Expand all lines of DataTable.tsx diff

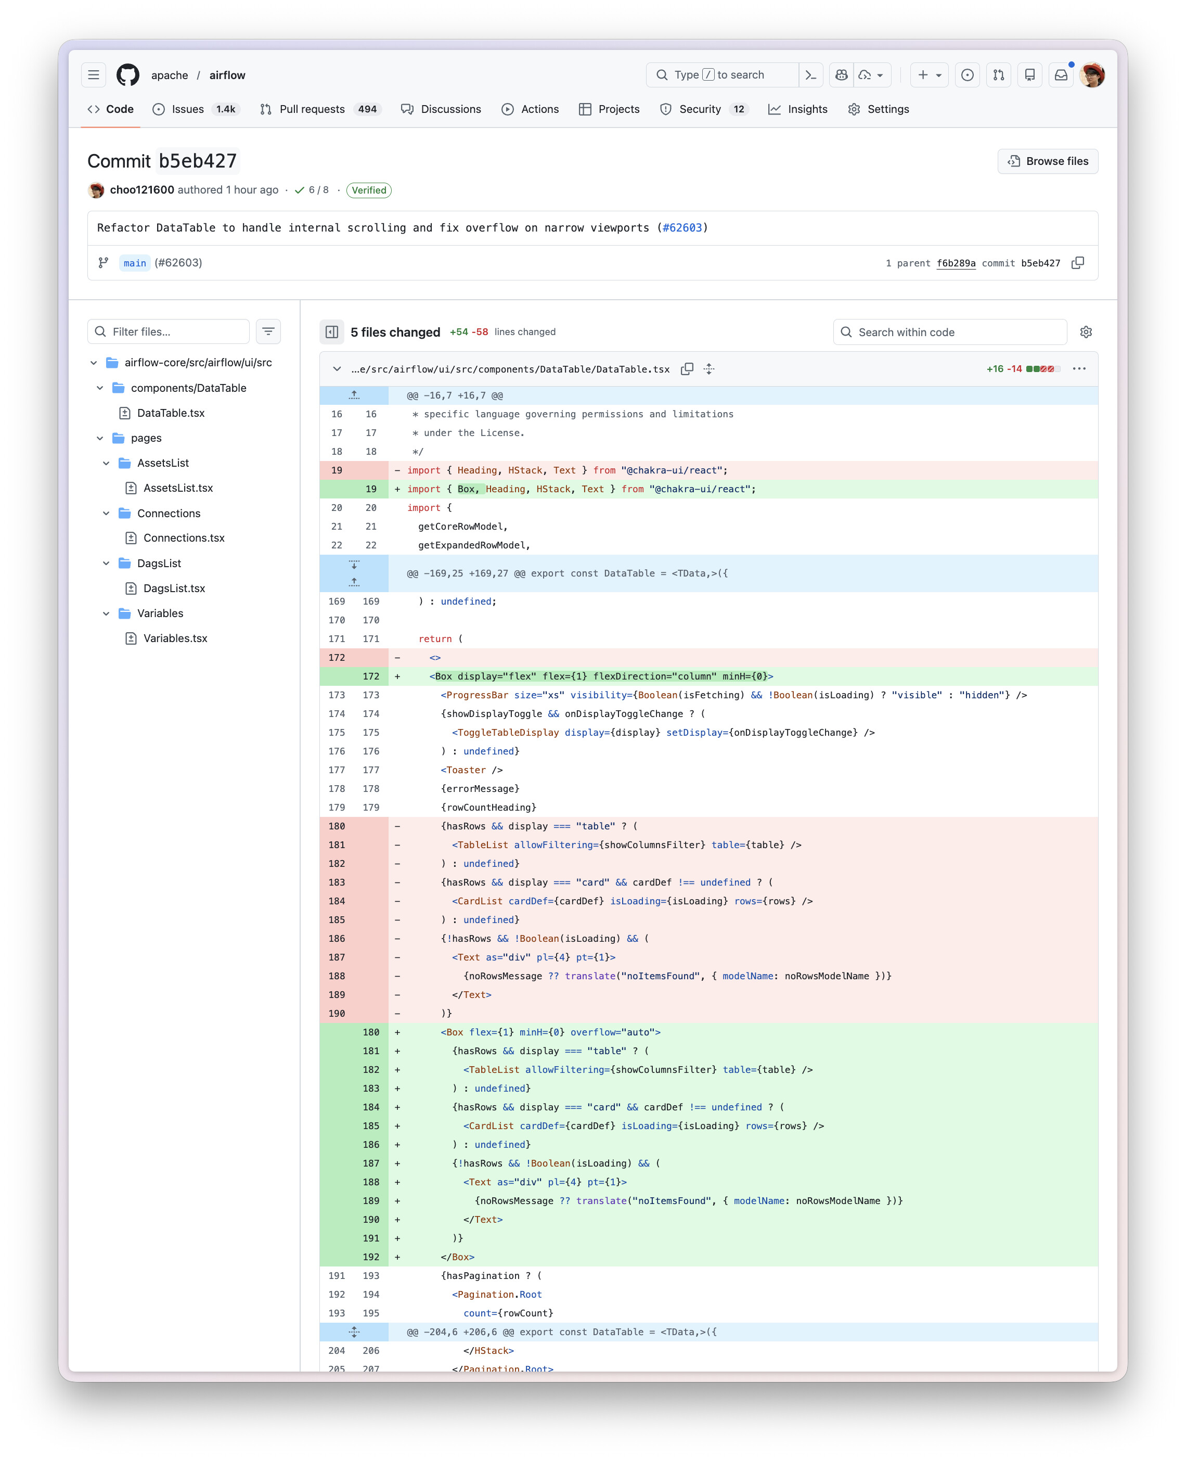709,369
